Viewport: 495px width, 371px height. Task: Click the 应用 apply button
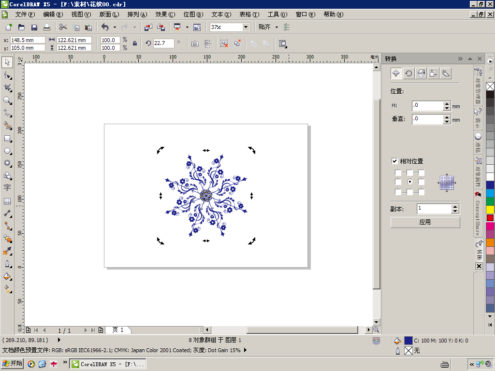point(425,222)
